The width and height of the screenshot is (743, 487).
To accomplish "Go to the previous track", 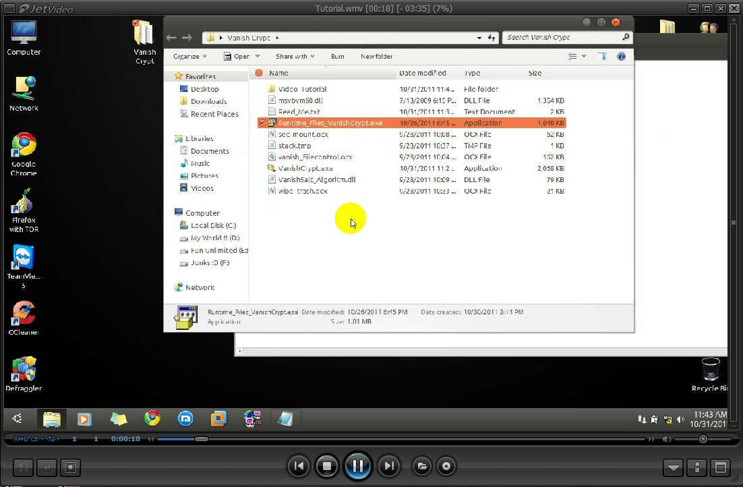I will [x=299, y=465].
